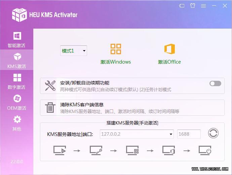Click the orange 激活Office icon
Screen dimensions: 232x175
click(x=169, y=49)
